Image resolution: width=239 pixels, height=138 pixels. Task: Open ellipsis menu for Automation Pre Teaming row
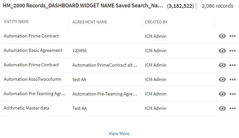tap(233, 94)
